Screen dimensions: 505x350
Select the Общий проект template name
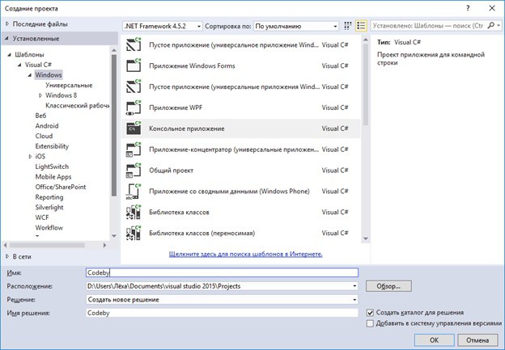click(171, 171)
